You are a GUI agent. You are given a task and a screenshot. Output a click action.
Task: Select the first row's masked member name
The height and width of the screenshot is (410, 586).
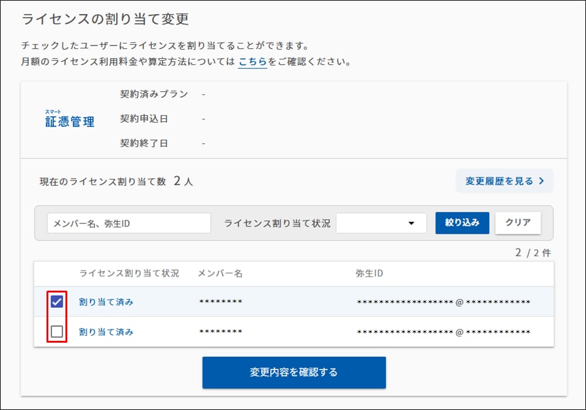221,302
